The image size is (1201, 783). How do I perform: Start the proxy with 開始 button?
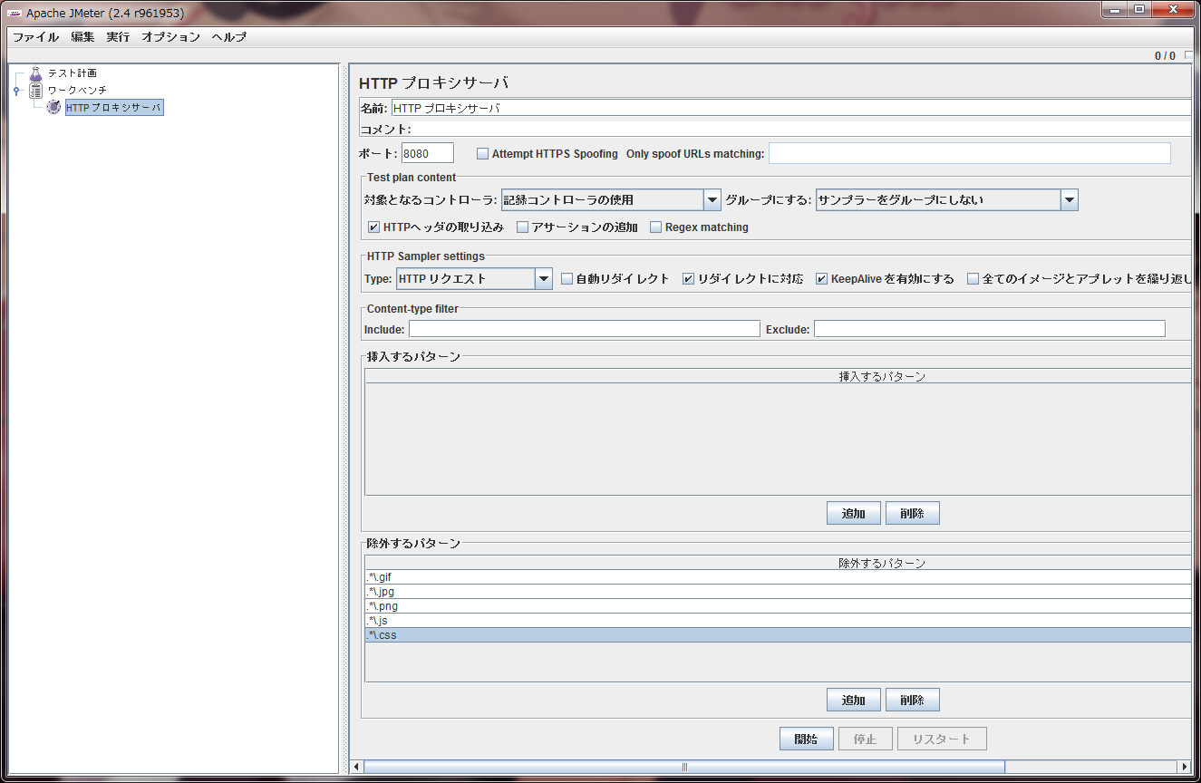[807, 739]
